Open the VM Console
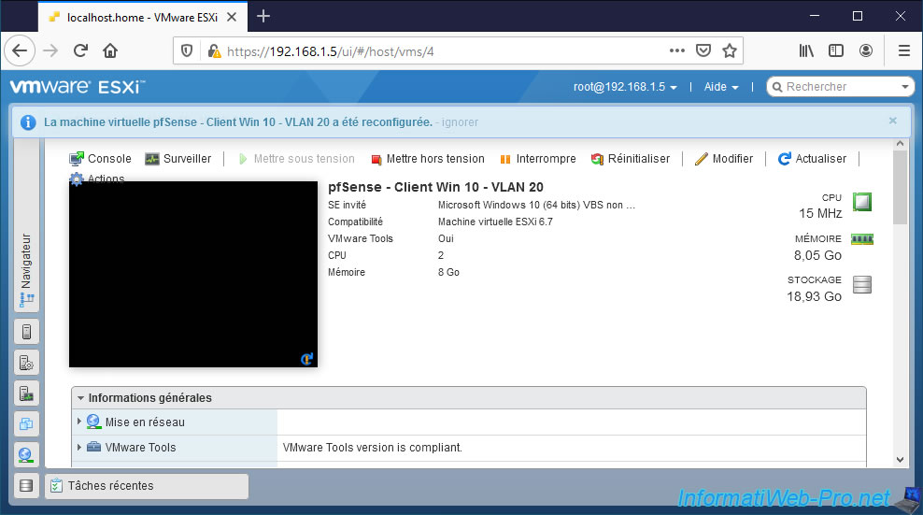The width and height of the screenshot is (923, 515). click(101, 159)
